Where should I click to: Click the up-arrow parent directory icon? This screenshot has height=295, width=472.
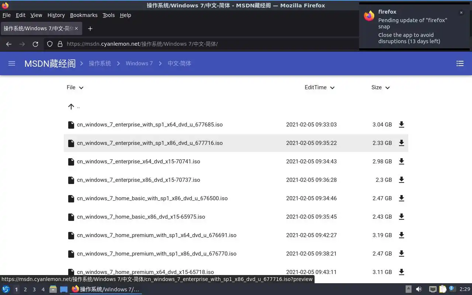click(71, 107)
